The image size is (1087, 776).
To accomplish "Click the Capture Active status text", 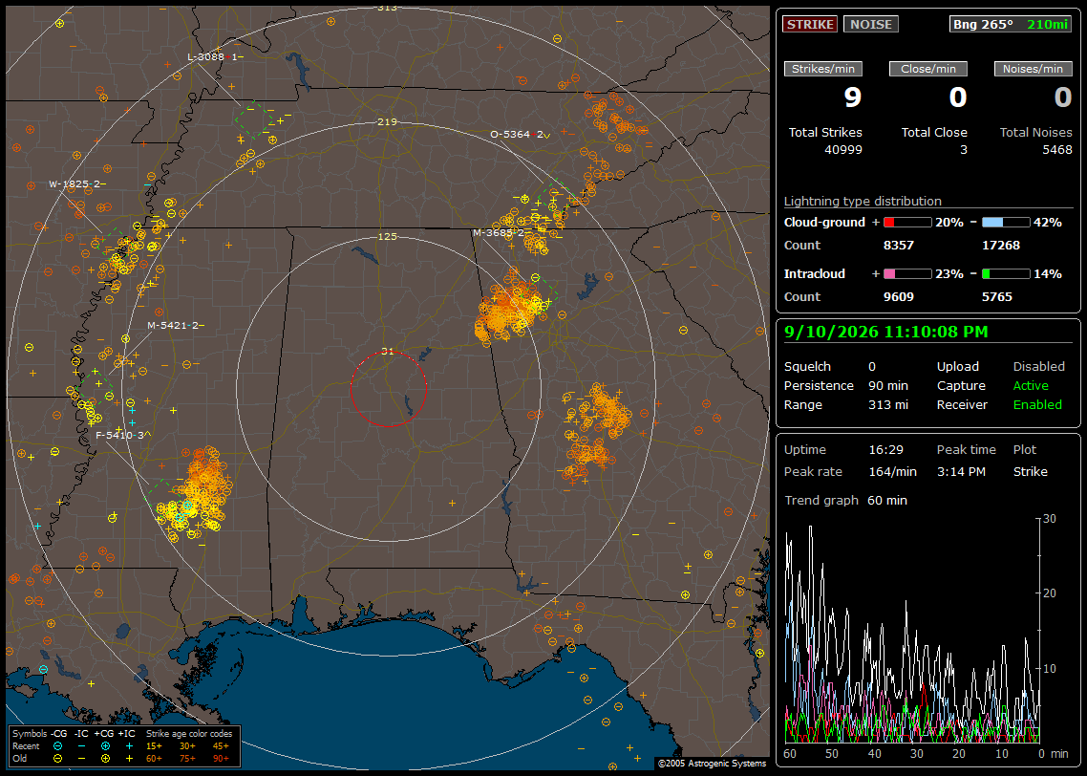I will point(1030,385).
